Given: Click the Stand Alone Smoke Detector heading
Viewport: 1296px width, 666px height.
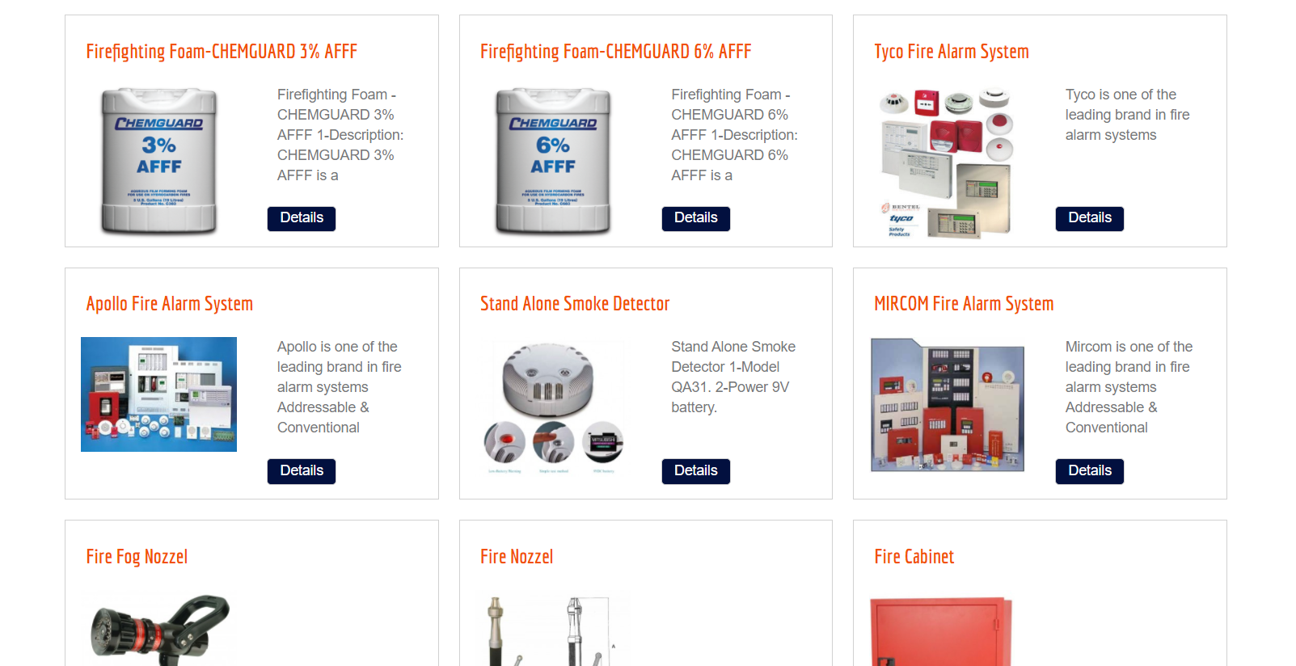Looking at the screenshot, I should point(575,304).
